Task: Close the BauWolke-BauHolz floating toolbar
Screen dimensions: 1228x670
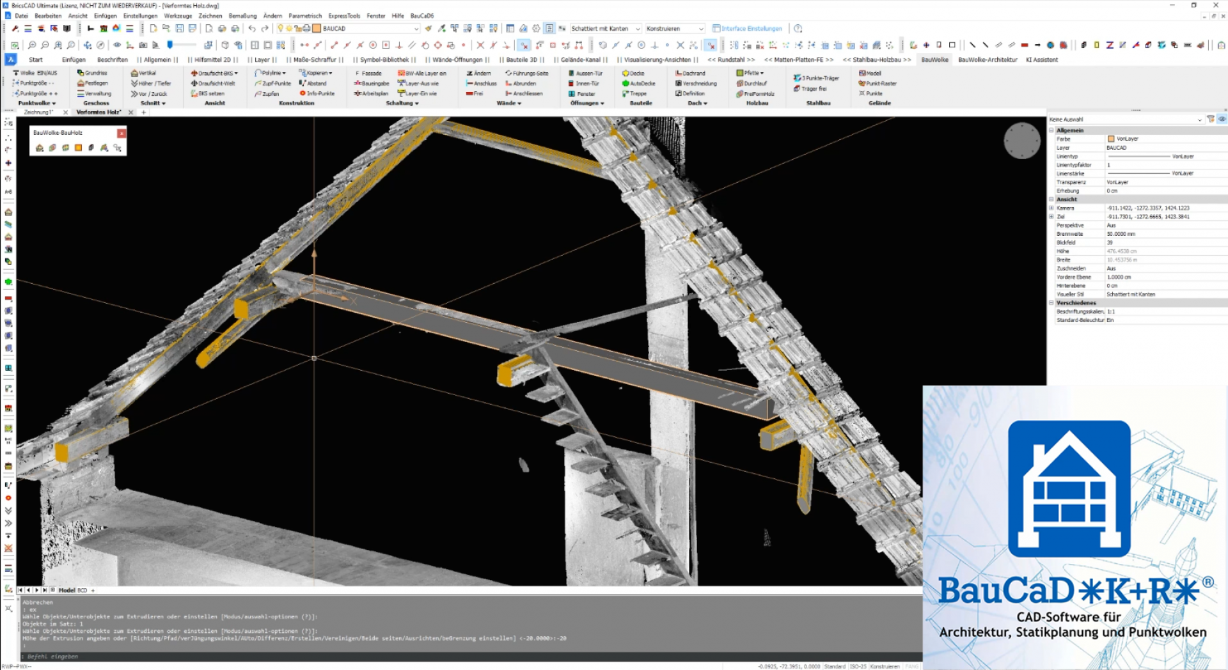Action: click(x=121, y=133)
